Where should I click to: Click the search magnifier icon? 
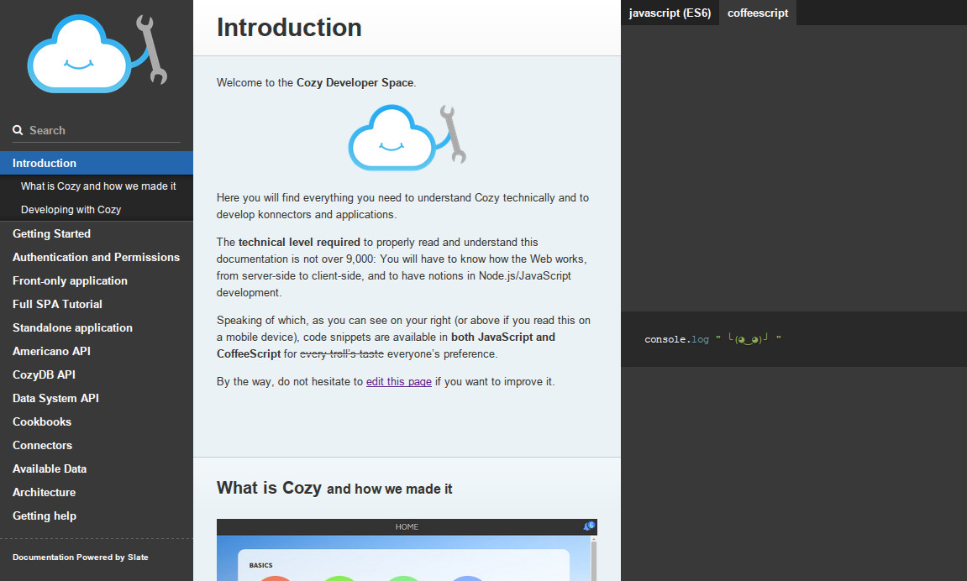tap(18, 130)
